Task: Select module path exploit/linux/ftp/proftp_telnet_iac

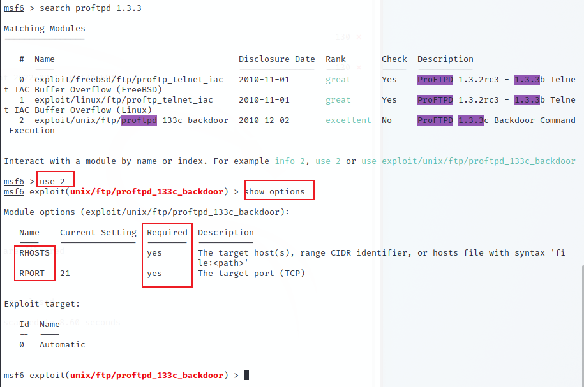Action: tap(124, 100)
